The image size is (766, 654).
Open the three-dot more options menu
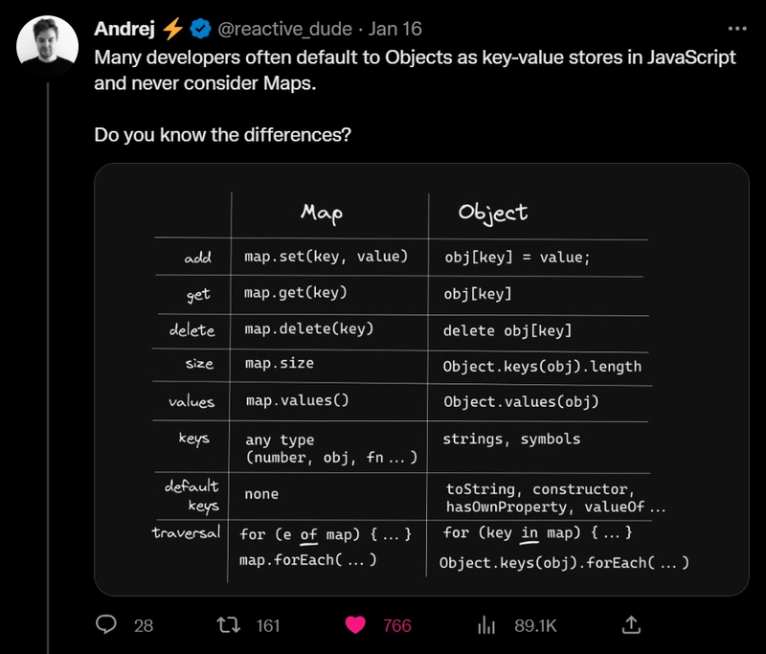tap(737, 29)
